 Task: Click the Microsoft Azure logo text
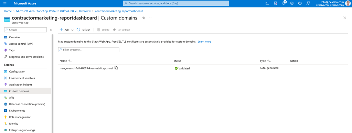[25, 3]
